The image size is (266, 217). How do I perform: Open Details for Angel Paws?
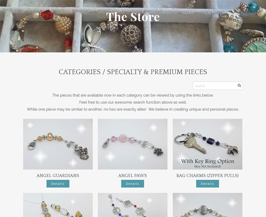click(133, 184)
